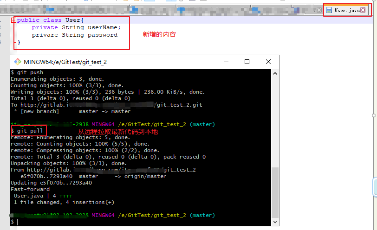
Task: Click '[new branch] master -> master' line
Action: 72,111
